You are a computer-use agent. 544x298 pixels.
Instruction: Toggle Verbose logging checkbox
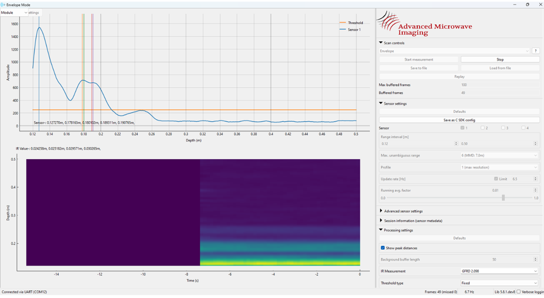[x=518, y=292]
